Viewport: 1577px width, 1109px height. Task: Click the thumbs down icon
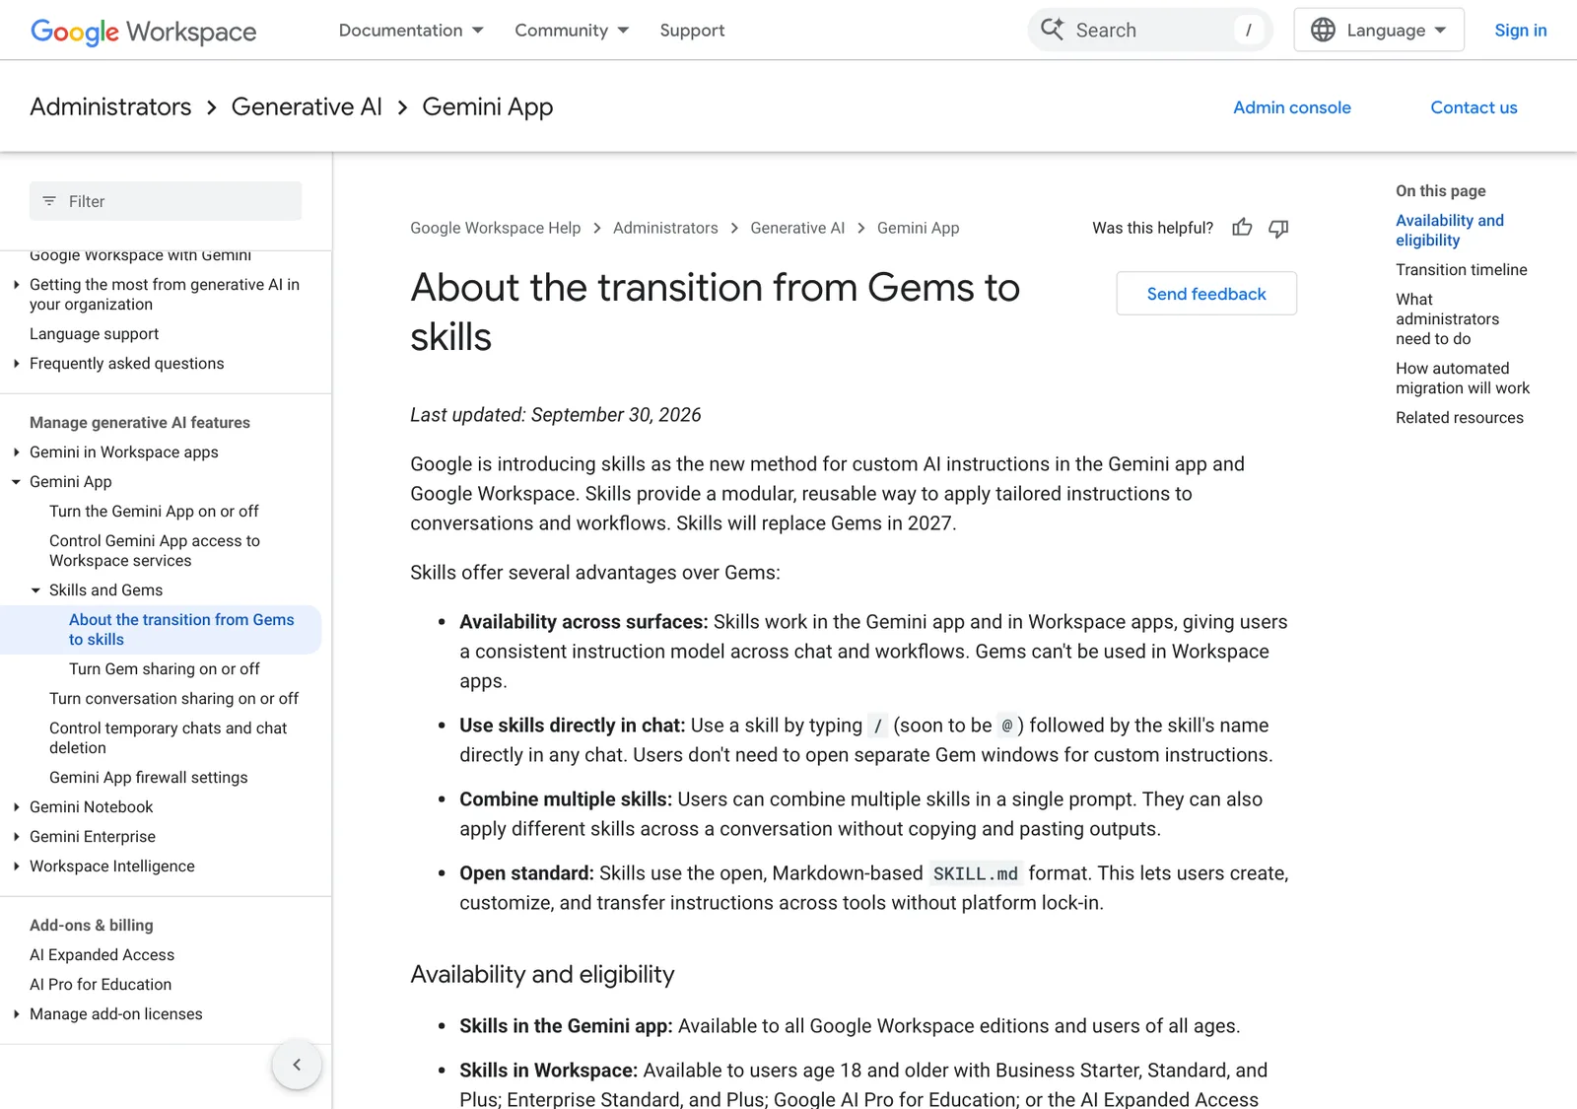1278,228
